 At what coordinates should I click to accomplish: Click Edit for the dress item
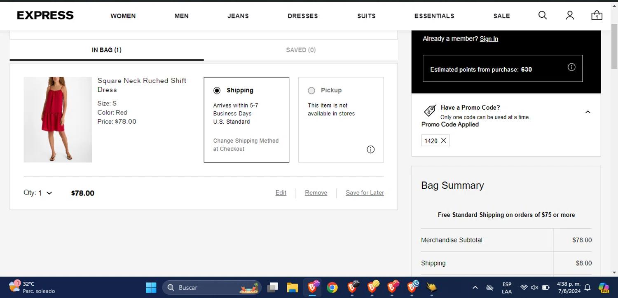(x=281, y=192)
